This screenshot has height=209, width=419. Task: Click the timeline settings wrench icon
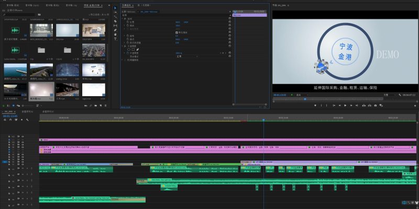click(x=28, y=120)
